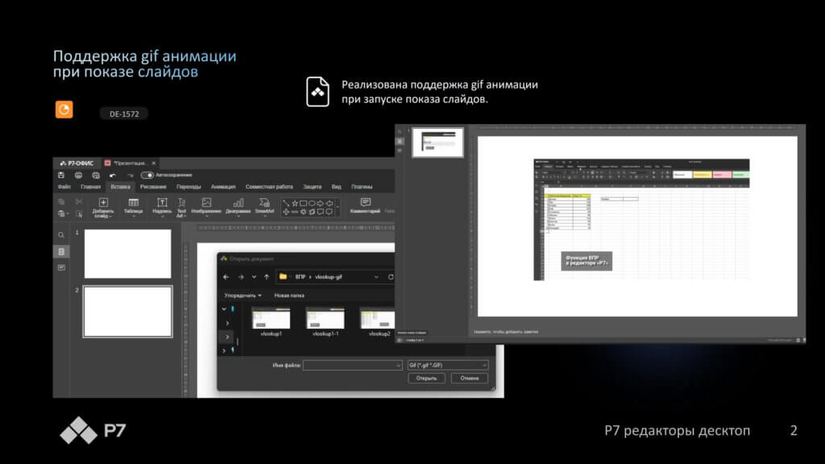Click the Print icon in quick toolbar
825x464 pixels.
click(x=78, y=175)
